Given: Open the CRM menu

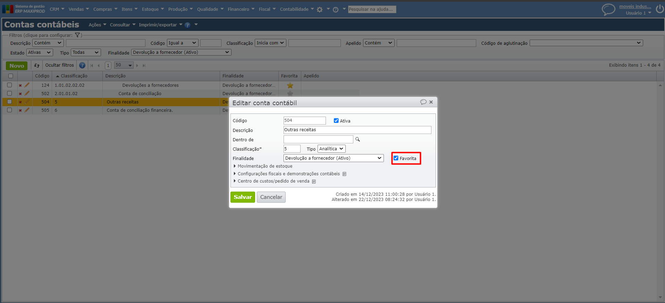Looking at the screenshot, I should coord(57,9).
